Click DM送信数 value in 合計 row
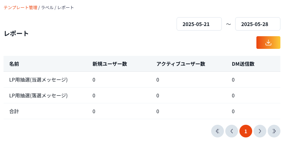 (x=233, y=111)
